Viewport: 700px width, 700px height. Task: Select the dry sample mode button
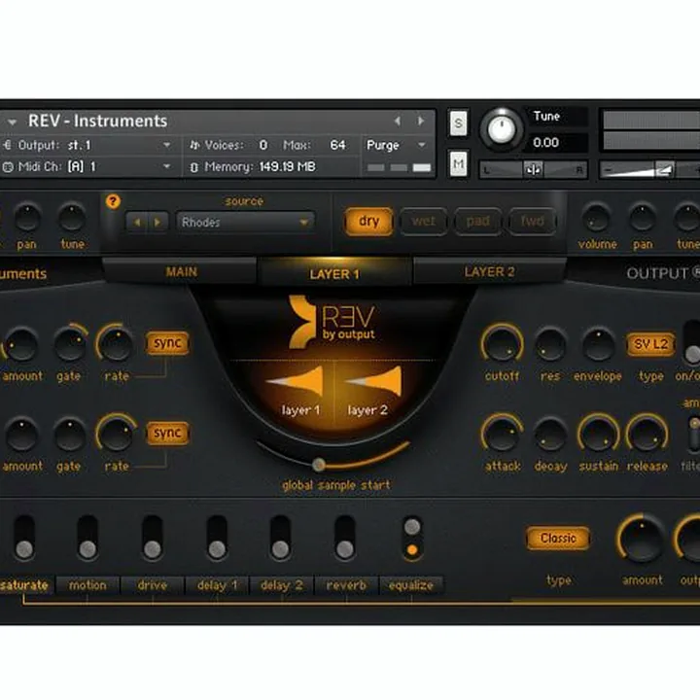pyautogui.click(x=368, y=221)
